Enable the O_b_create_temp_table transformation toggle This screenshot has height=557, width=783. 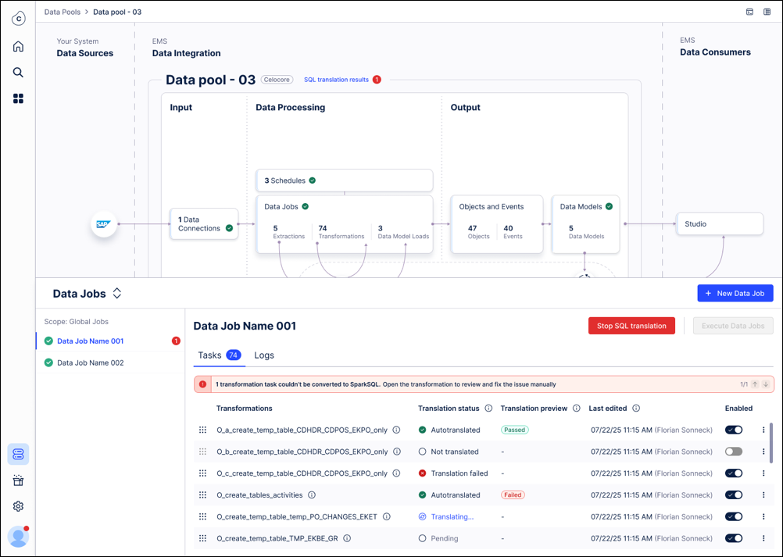pyautogui.click(x=733, y=452)
